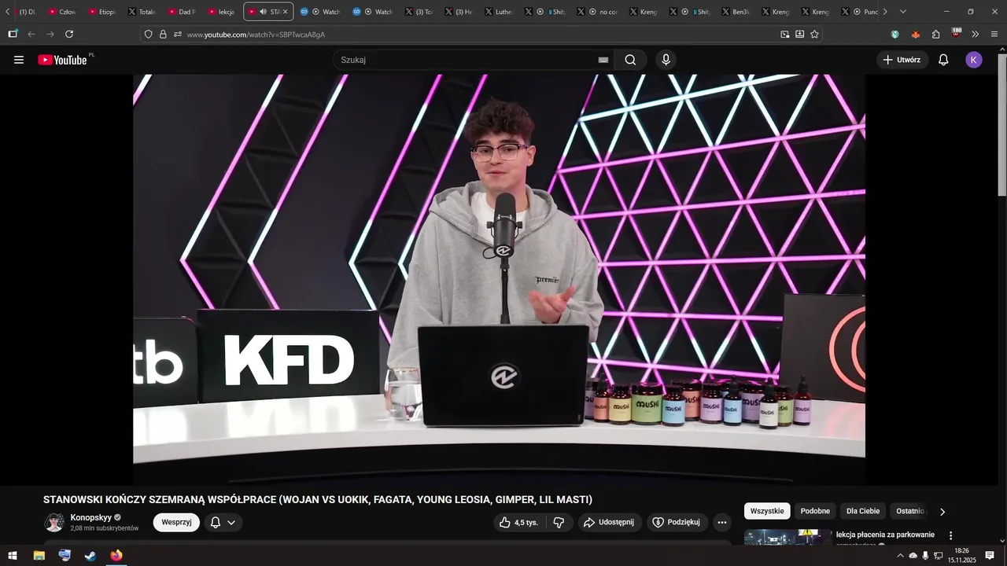Select the Wszystkie filter chip

767,511
